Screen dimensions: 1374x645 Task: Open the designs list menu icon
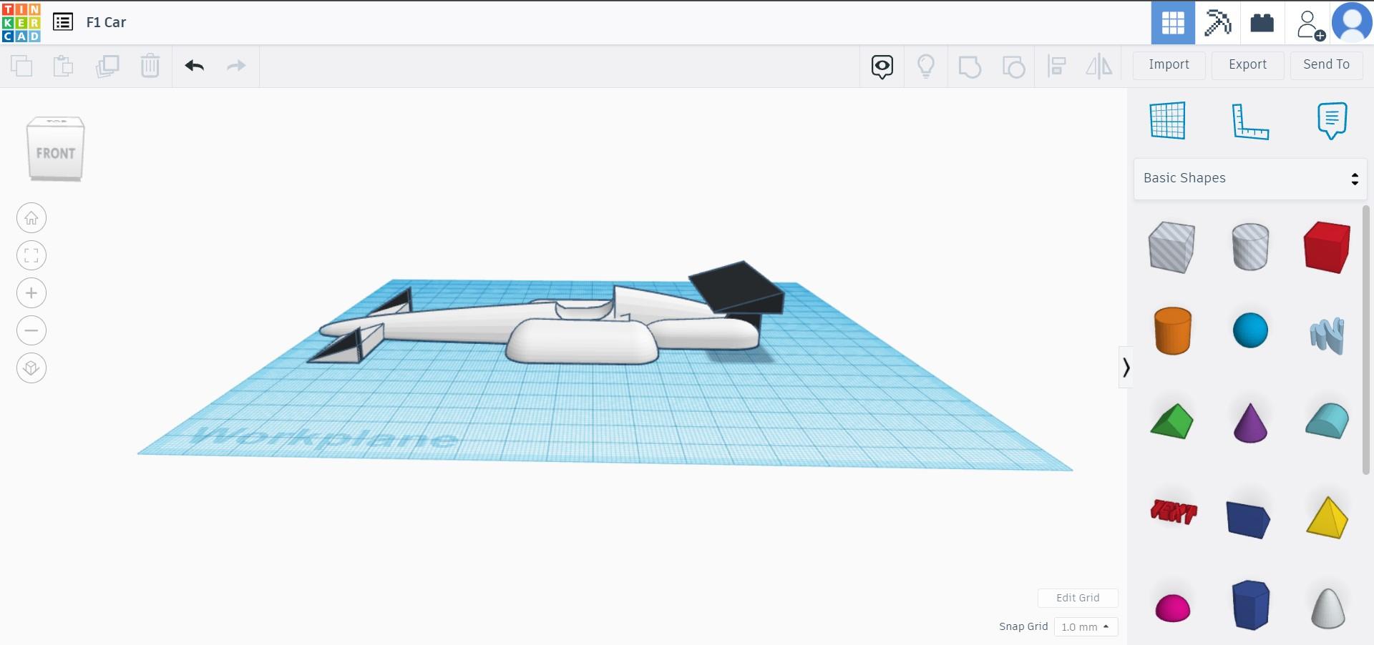pyautogui.click(x=63, y=22)
